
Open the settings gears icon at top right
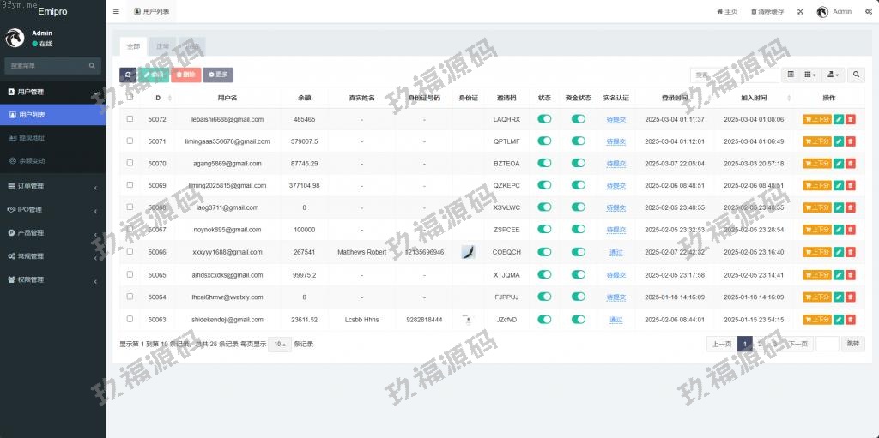[x=866, y=12]
